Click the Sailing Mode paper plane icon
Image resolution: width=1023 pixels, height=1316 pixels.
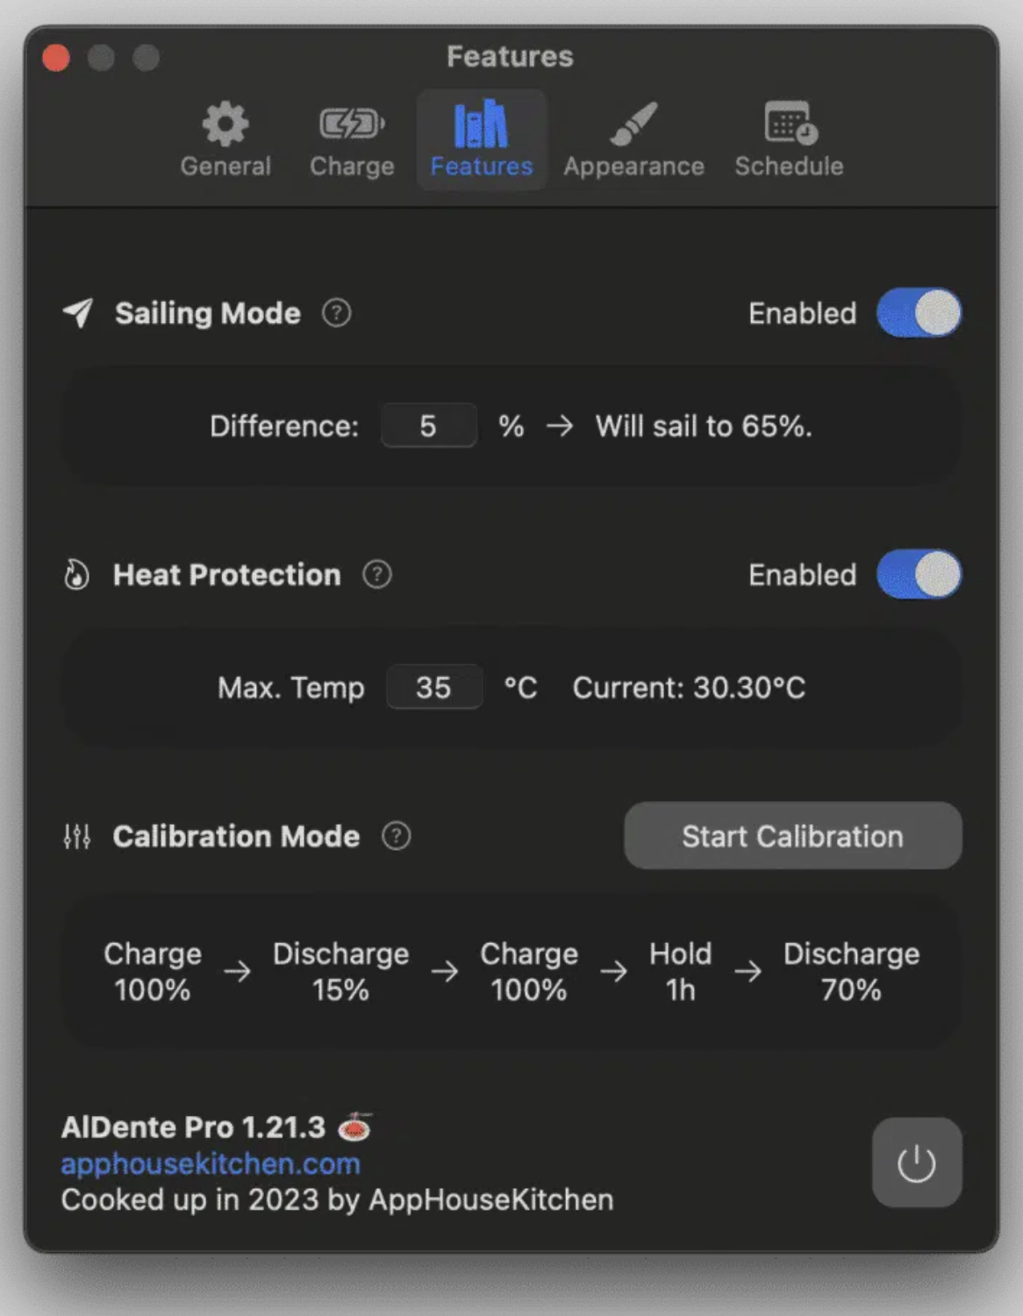point(78,313)
